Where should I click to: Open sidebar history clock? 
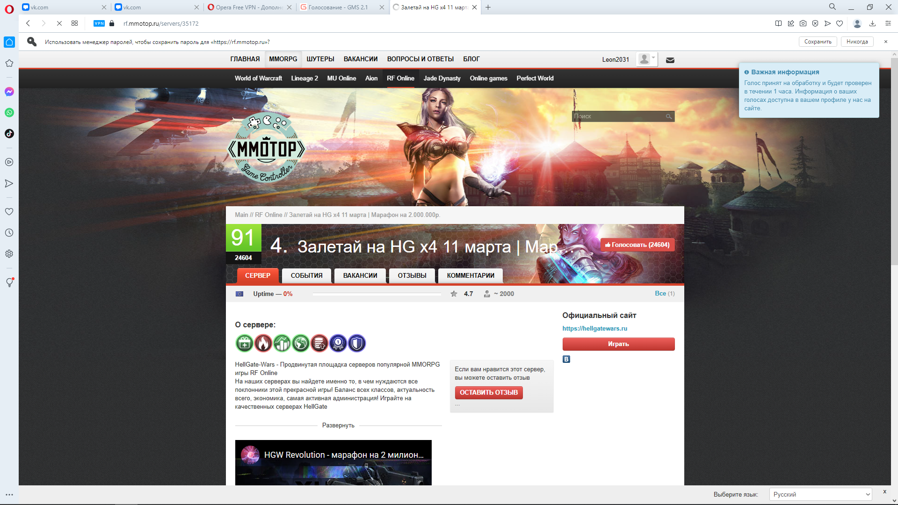click(9, 233)
